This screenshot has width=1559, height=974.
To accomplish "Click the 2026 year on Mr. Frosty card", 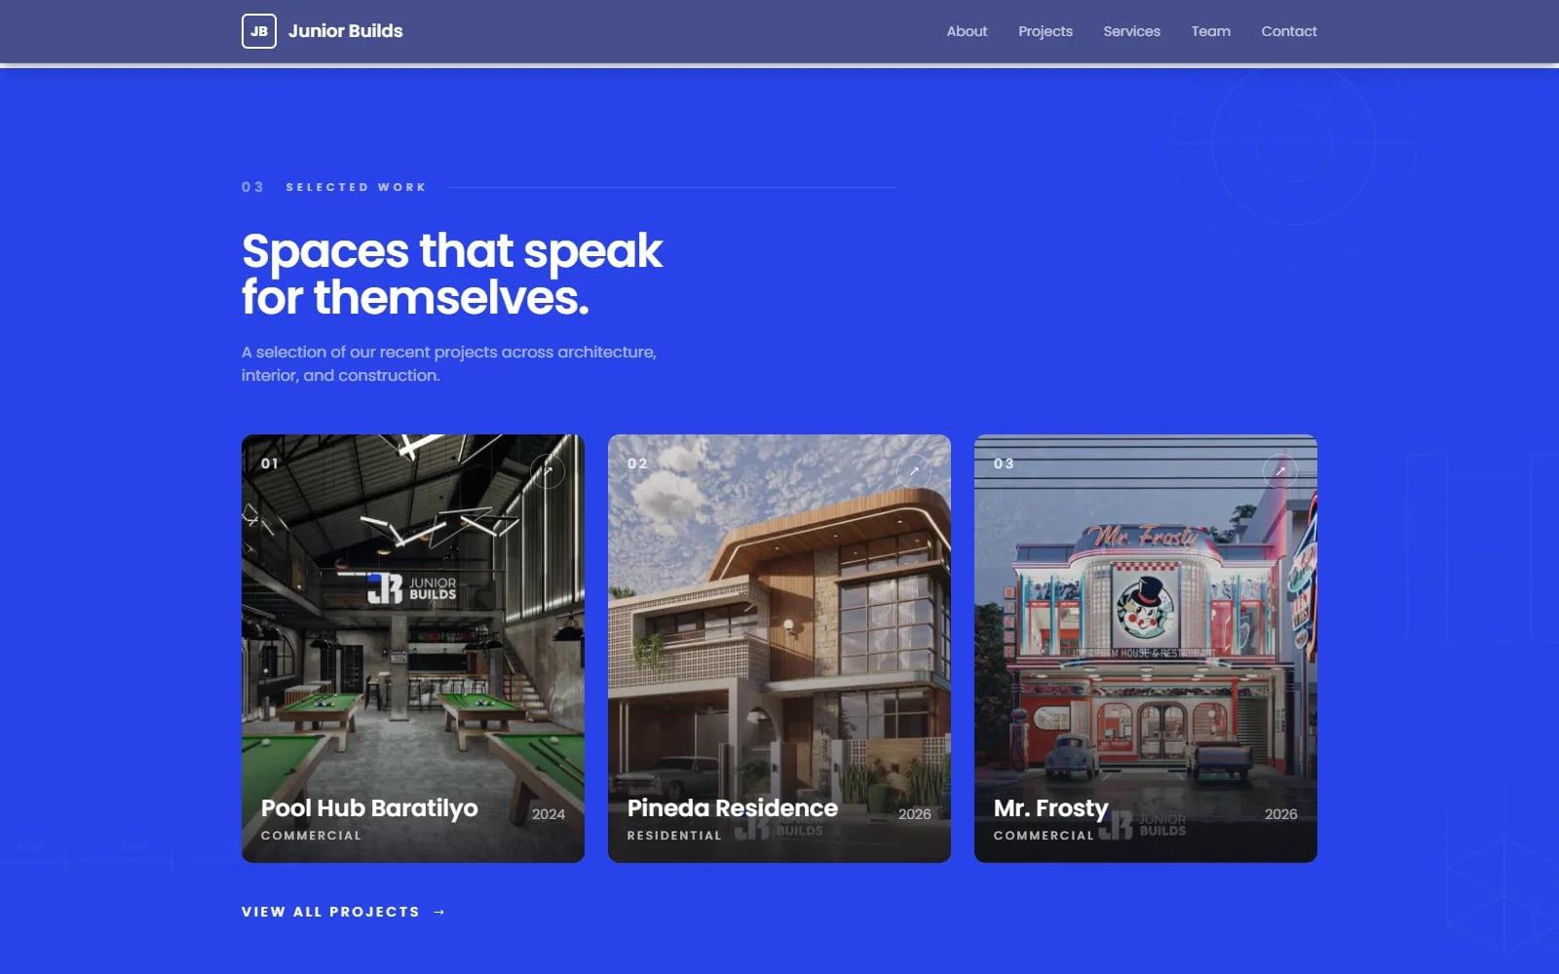I will click(x=1281, y=814).
